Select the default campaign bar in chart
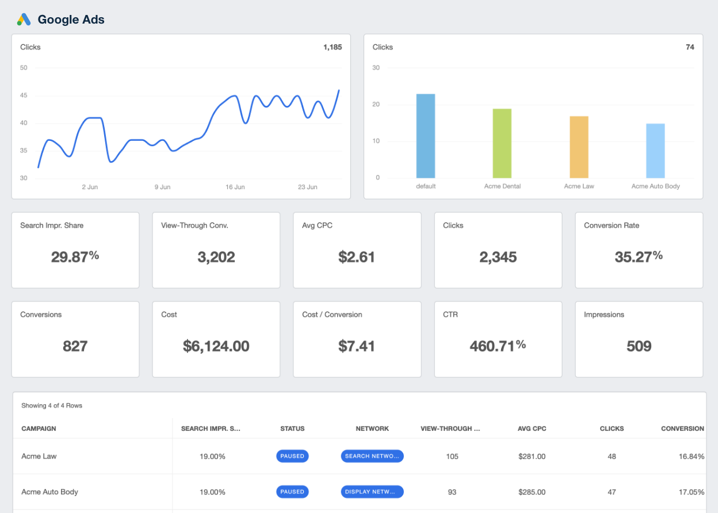This screenshot has width=718, height=513. point(425,135)
